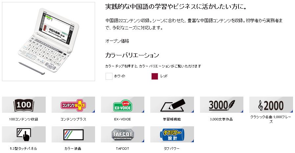Choose the white color chip
This screenshot has height=153, width=295.
pyautogui.click(x=109, y=76)
